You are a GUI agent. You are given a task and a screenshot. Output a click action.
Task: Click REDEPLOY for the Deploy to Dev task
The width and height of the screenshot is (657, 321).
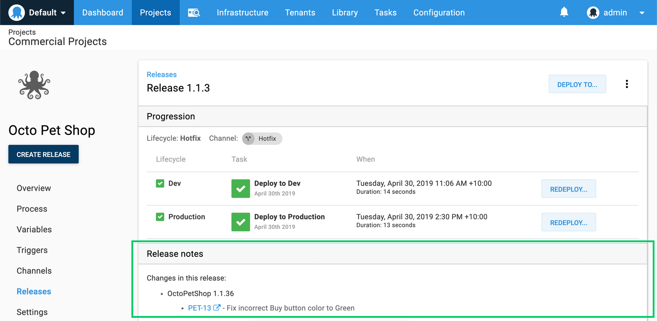pos(568,189)
